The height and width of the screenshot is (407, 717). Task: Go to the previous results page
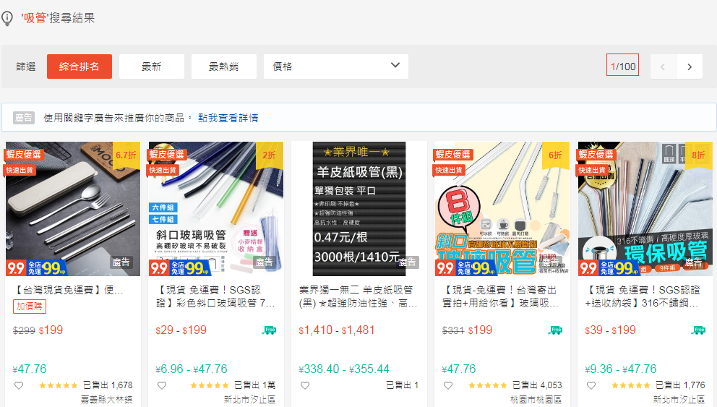click(x=663, y=67)
